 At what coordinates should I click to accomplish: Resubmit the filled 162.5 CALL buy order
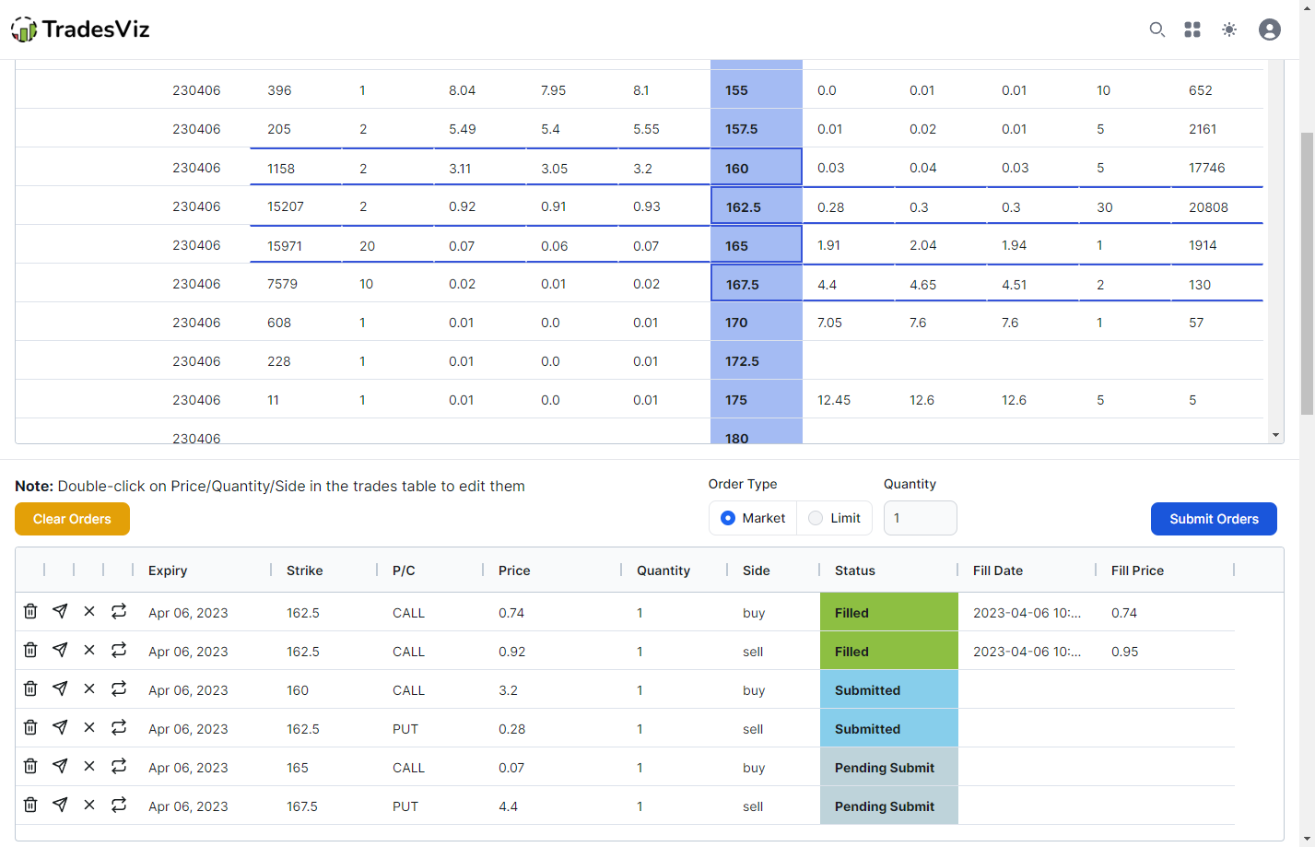pyautogui.click(x=119, y=612)
